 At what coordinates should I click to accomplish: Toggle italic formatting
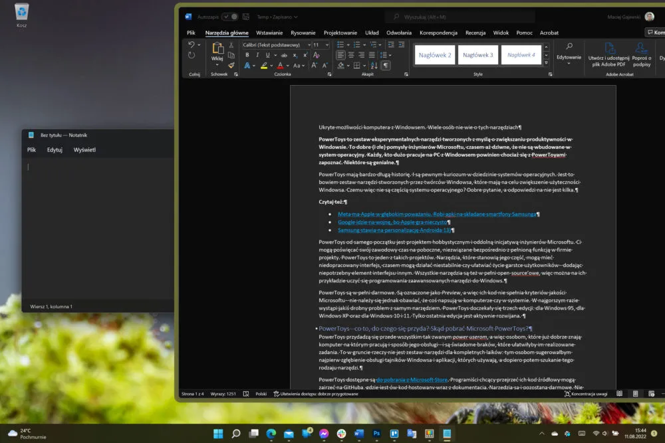[x=257, y=55]
